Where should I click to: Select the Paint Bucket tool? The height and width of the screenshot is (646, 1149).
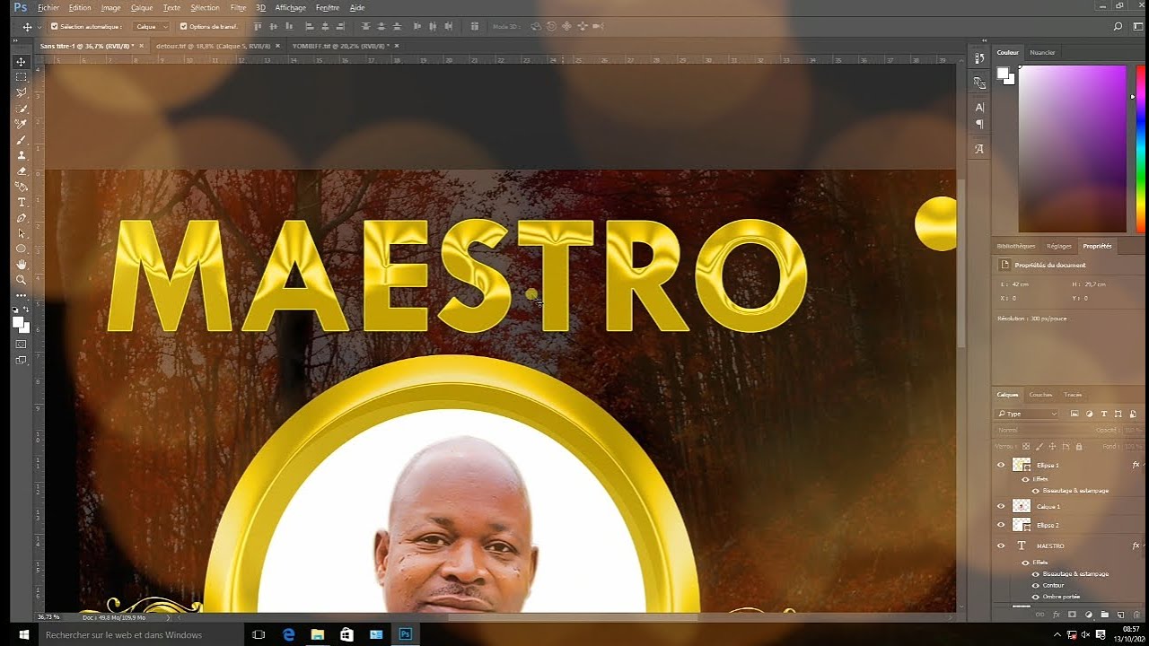(22, 187)
